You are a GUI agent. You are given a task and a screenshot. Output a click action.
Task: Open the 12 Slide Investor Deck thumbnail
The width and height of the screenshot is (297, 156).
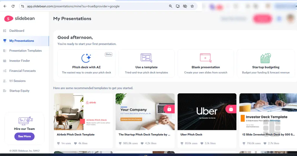click(x=268, y=112)
